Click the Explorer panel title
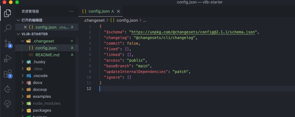 [30, 11]
